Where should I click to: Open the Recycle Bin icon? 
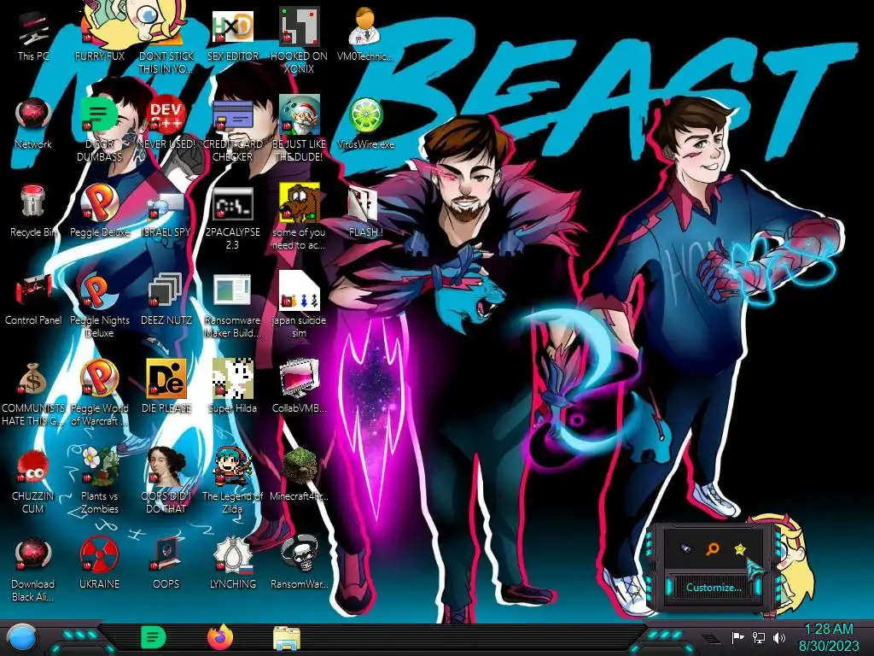(33, 202)
